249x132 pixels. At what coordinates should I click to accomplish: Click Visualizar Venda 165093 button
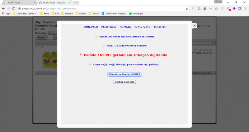[125, 74]
